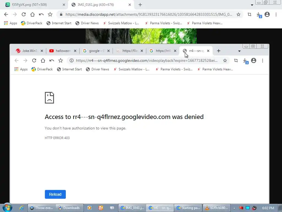Image resolution: width=282 pixels, height=212 pixels.
Task: Click bookmark star in back window address bar
Action: (x=238, y=14)
